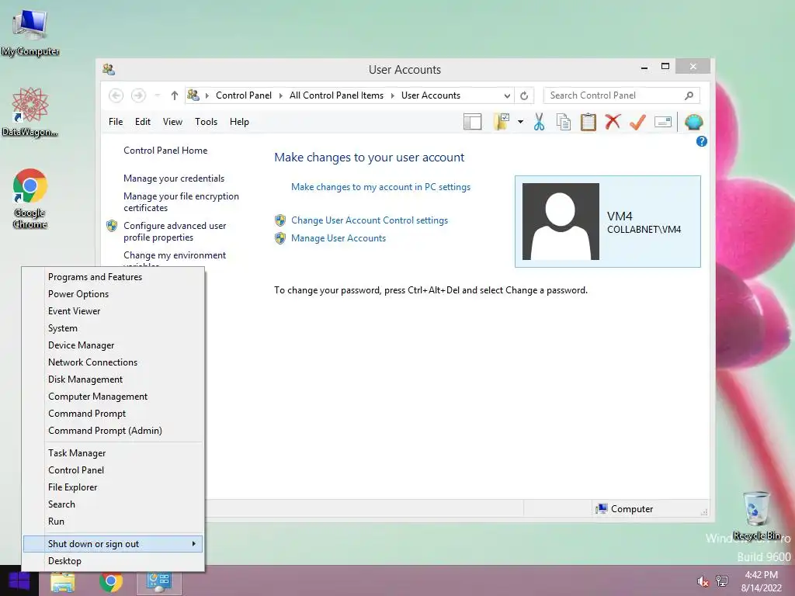
Task: Select Computer Management menu entry
Action: [113, 397]
